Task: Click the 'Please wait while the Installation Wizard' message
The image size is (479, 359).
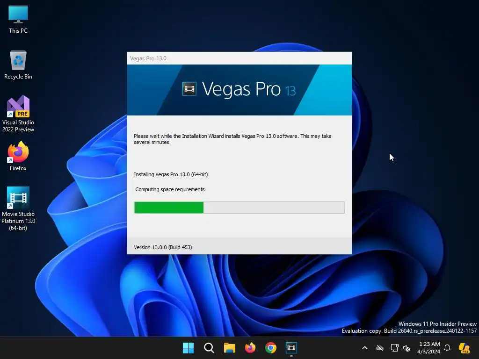Action: click(232, 139)
